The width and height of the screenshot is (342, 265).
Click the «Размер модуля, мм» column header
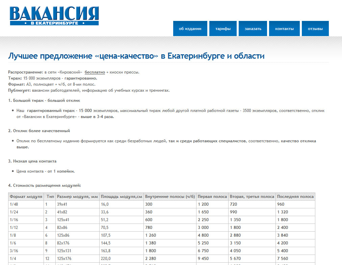click(x=77, y=197)
